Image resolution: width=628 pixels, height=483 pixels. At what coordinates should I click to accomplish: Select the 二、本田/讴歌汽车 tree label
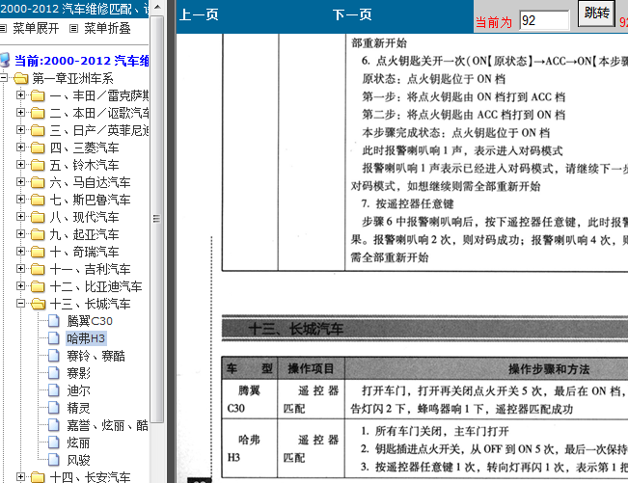click(99, 113)
